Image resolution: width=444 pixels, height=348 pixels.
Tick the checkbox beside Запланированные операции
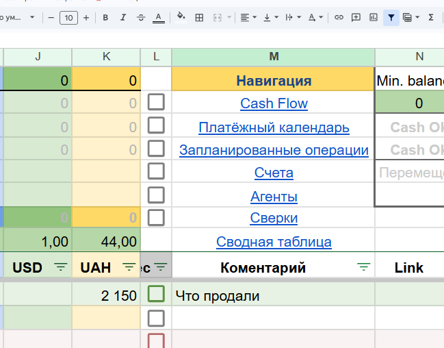click(156, 149)
